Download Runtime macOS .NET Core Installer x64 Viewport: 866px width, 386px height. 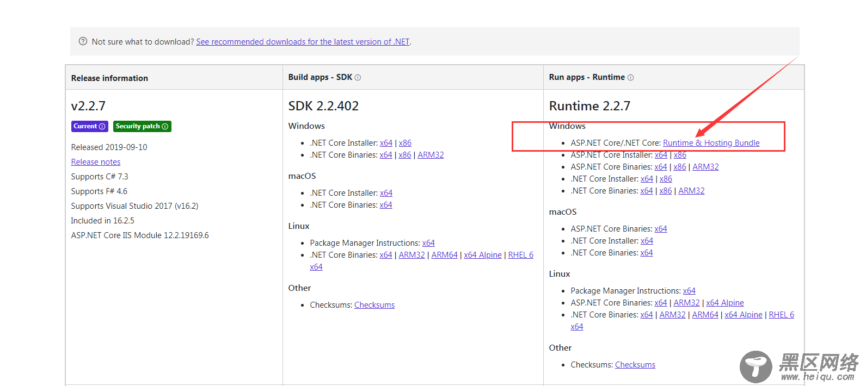647,241
